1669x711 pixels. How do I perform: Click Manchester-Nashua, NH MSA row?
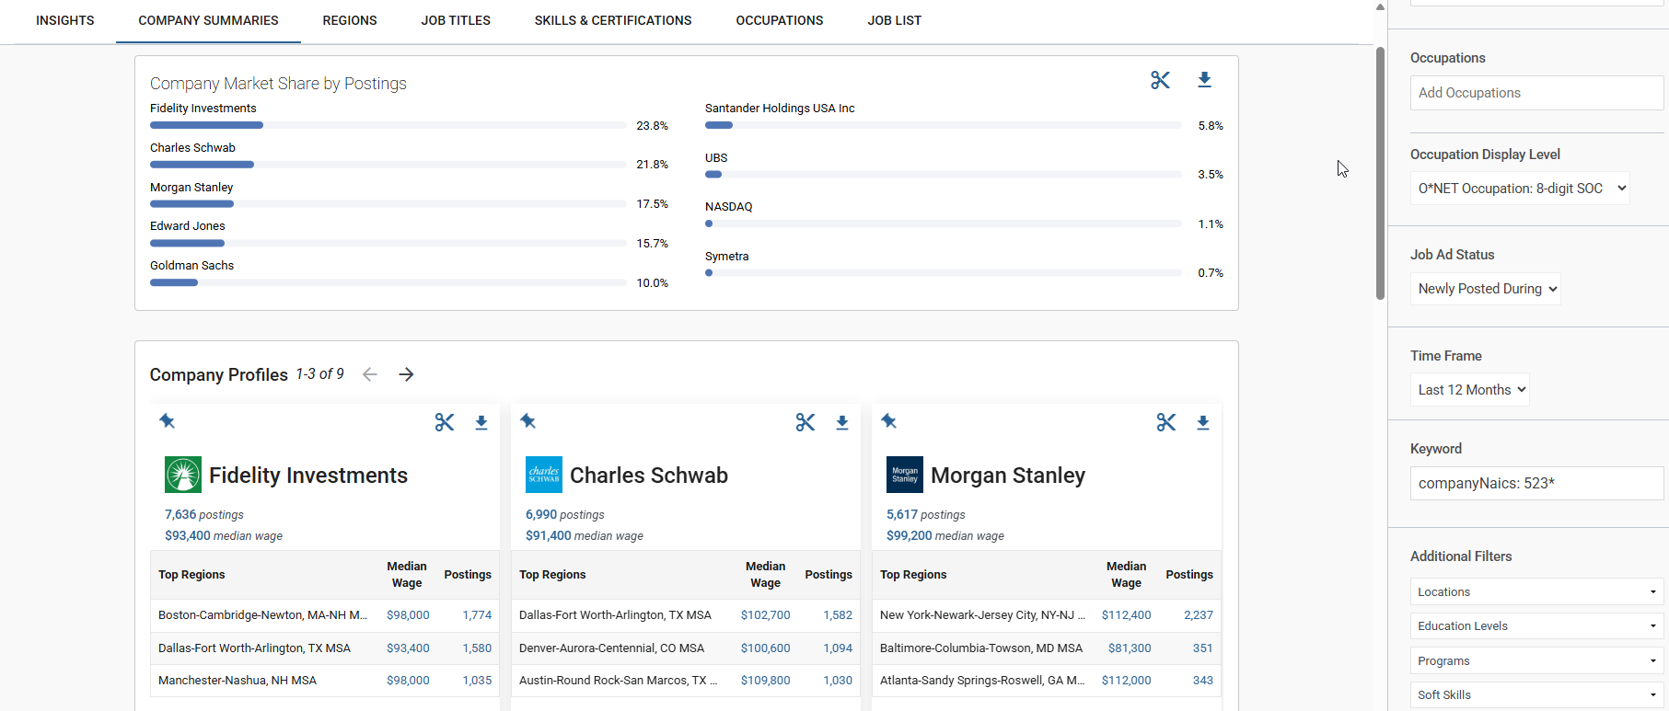pos(325,681)
